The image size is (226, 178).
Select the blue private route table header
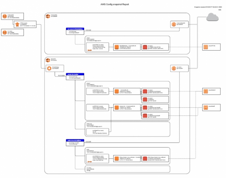tap(75, 74)
